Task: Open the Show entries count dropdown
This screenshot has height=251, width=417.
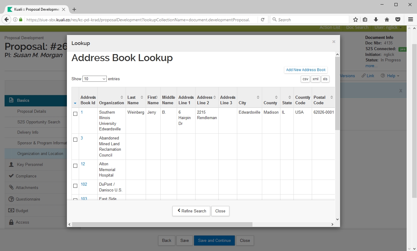Action: pos(95,79)
